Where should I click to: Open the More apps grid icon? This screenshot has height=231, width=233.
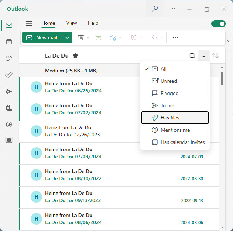9,140
